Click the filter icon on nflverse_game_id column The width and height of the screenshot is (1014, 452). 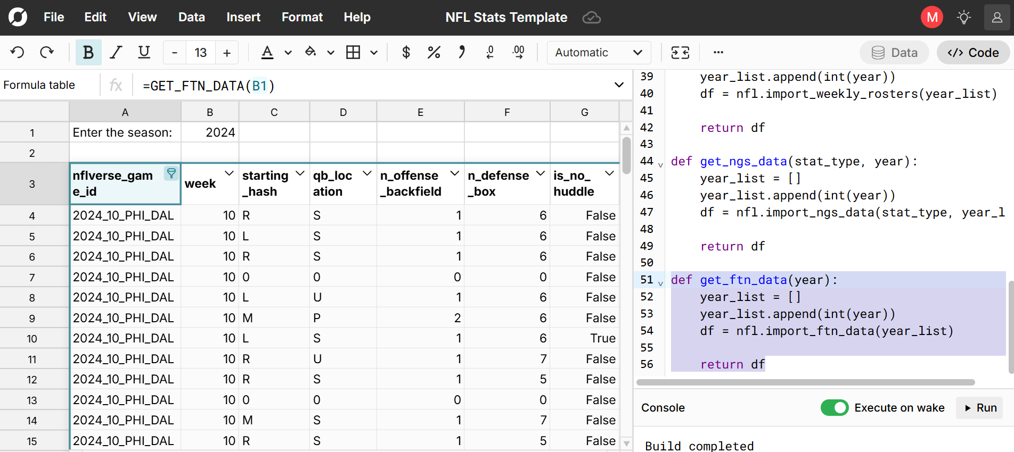click(171, 173)
